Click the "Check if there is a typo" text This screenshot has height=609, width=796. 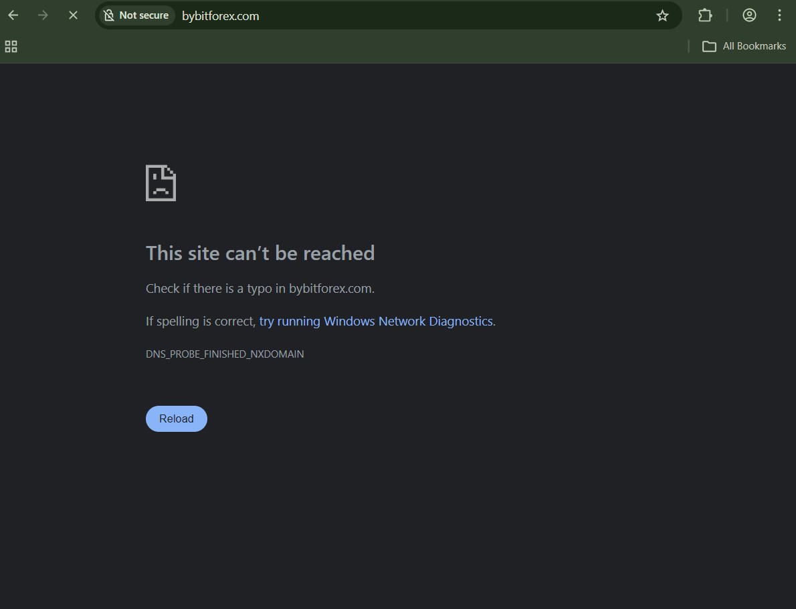click(x=215, y=289)
